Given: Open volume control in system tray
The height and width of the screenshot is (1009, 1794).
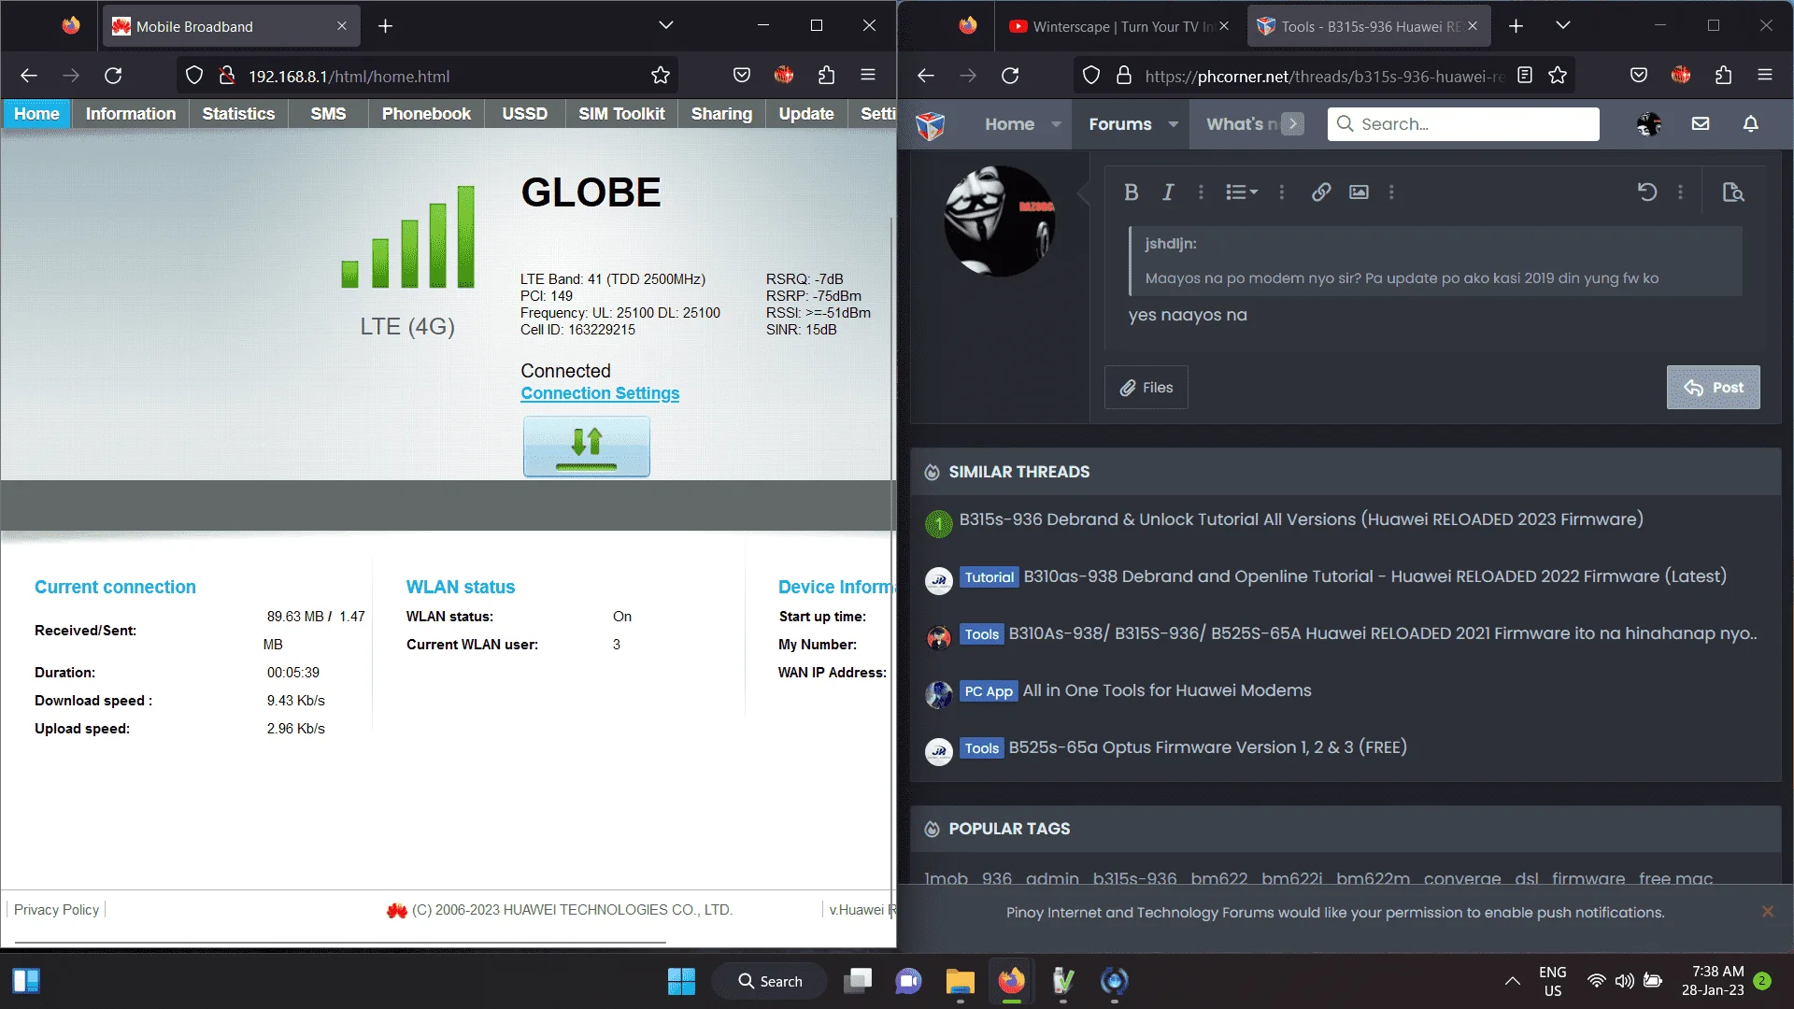Looking at the screenshot, I should (x=1625, y=981).
